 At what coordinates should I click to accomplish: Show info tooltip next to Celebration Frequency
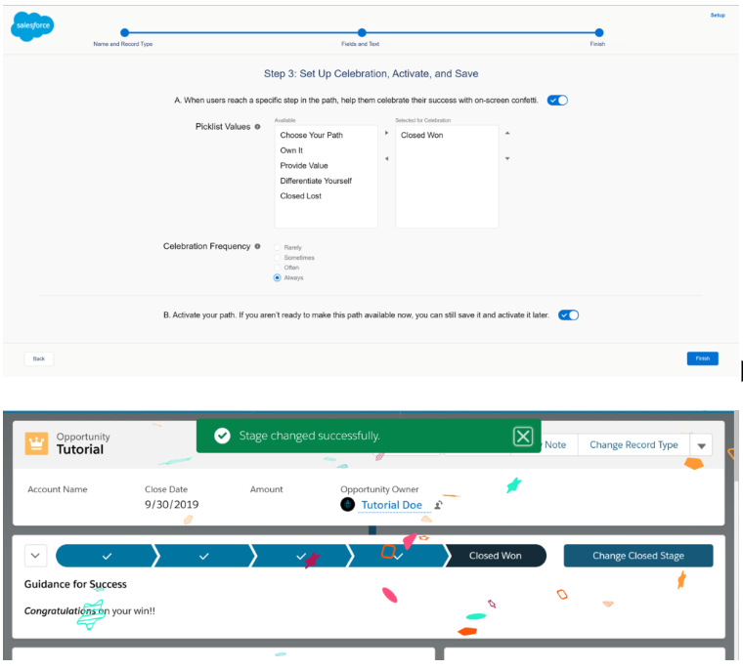257,246
